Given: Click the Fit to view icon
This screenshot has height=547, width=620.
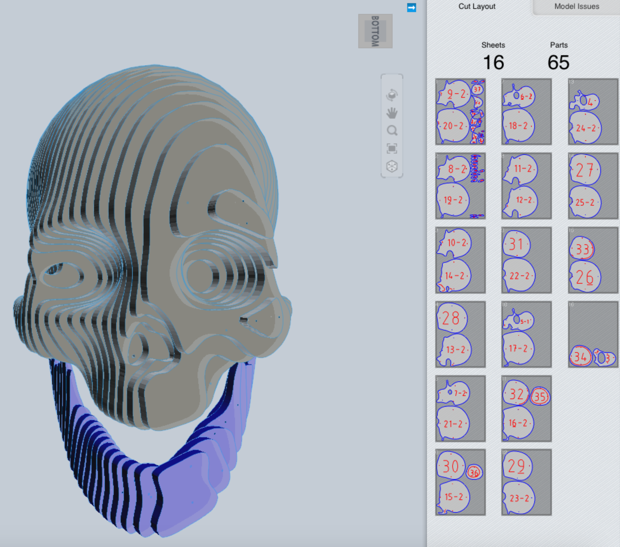Looking at the screenshot, I should [x=392, y=148].
